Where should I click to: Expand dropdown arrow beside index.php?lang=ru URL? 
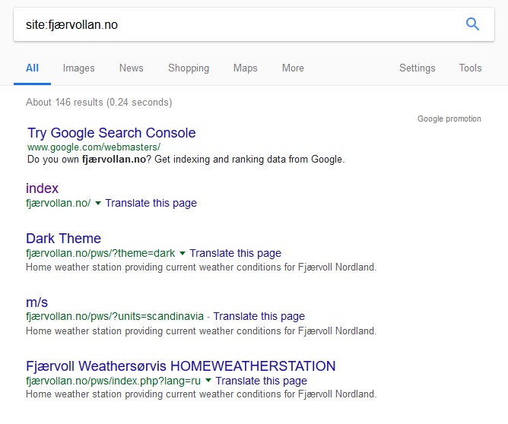(208, 380)
